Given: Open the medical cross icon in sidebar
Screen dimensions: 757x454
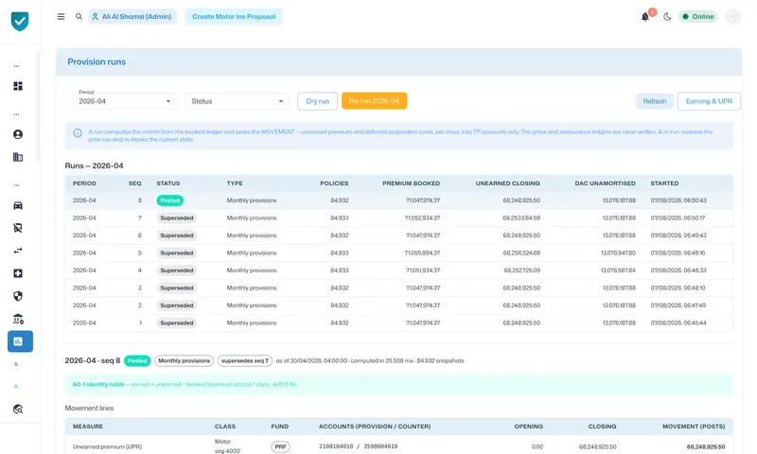Looking at the screenshot, I should coord(18,273).
